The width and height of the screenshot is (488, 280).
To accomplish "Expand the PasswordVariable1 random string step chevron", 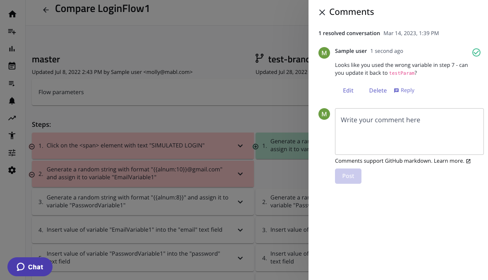I will (240, 202).
